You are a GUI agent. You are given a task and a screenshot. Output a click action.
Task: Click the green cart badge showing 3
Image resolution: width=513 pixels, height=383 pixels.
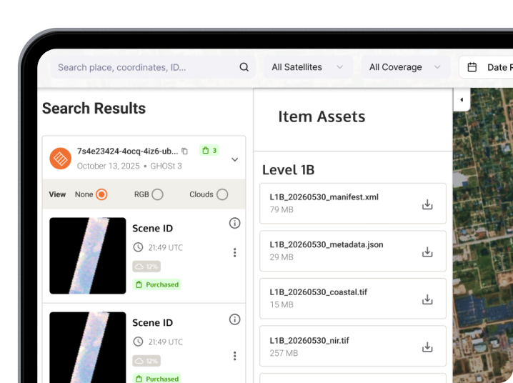(209, 151)
